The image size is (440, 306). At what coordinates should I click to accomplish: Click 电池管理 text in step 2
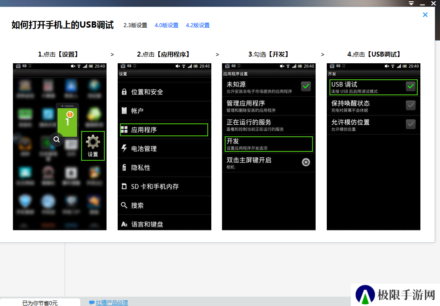[144, 149]
